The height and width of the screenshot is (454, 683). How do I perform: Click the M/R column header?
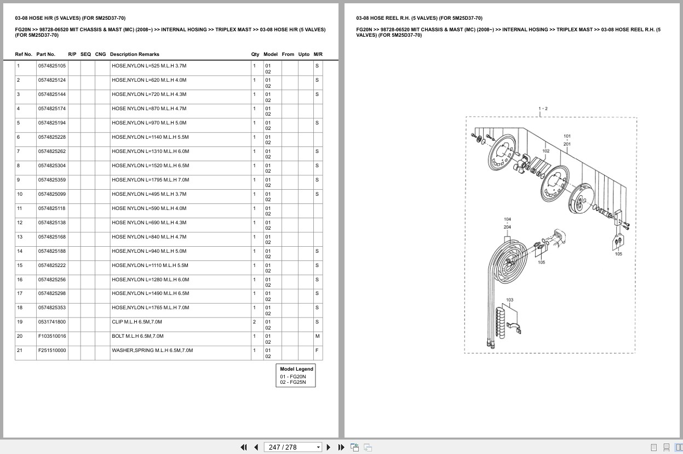click(318, 54)
